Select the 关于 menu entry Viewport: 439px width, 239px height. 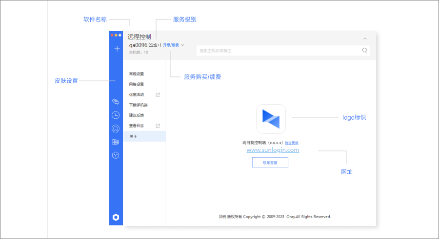(x=144, y=136)
